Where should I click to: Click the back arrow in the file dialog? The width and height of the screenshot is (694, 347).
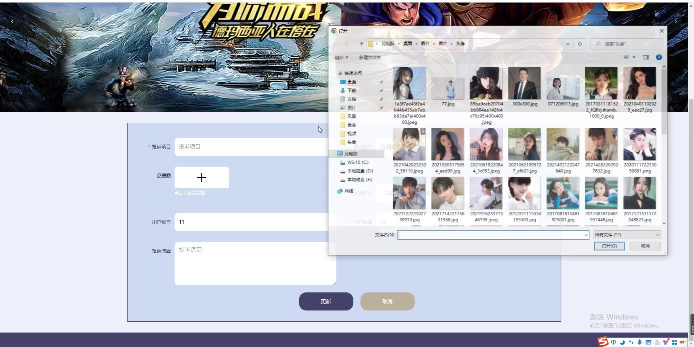[335, 44]
